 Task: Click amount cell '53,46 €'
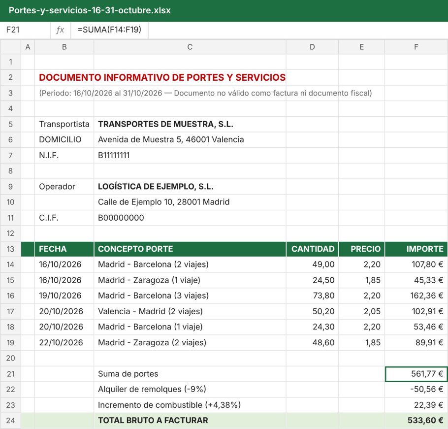tap(416, 327)
